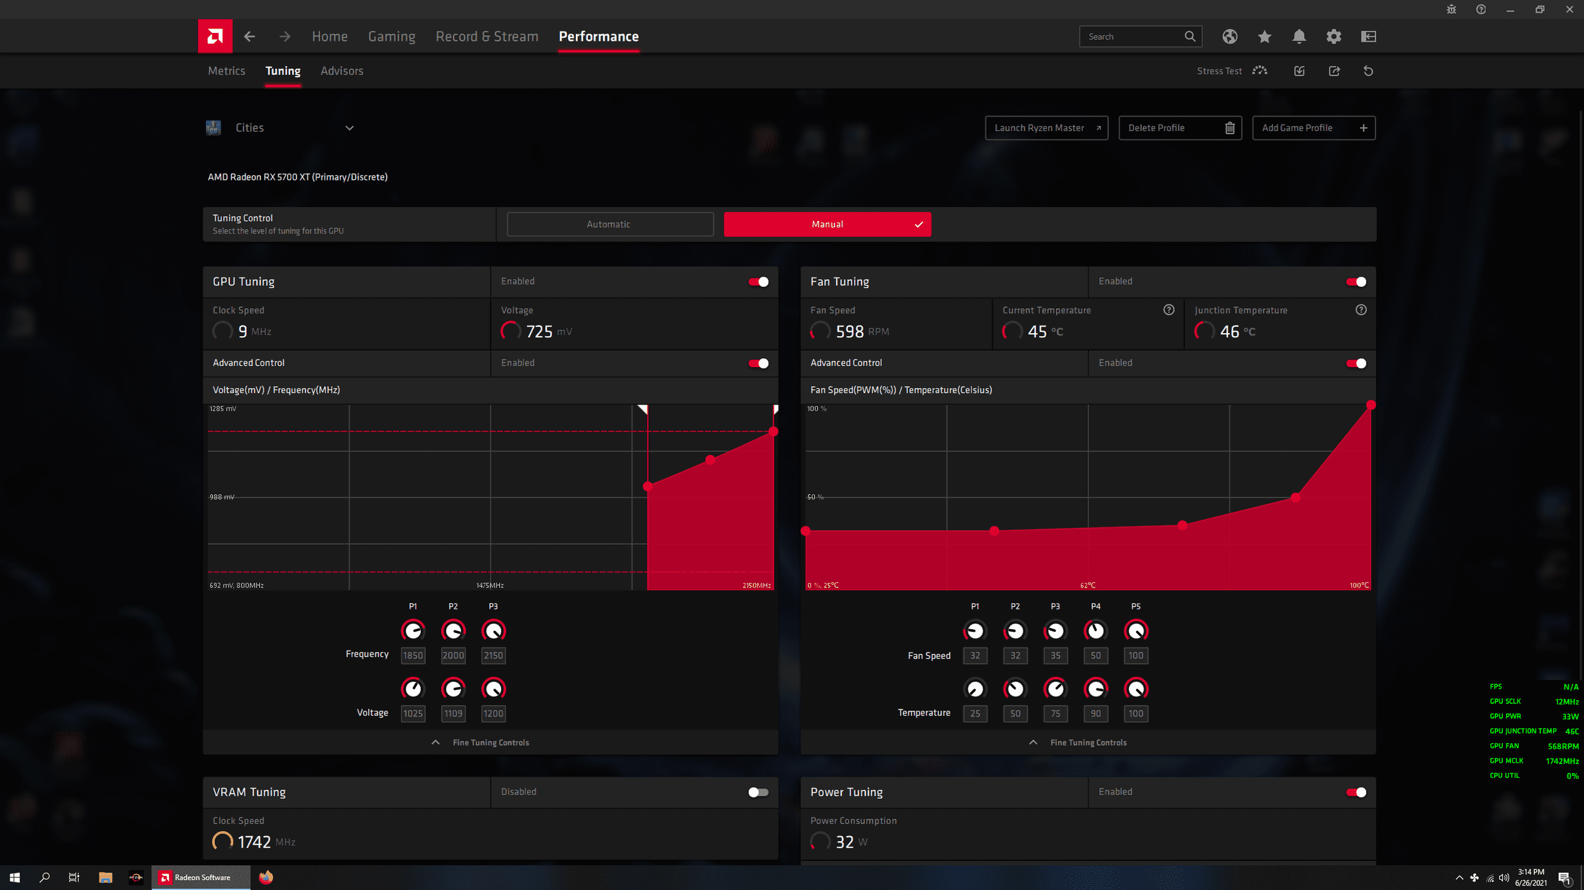Open Windows taskbar search
Screen dimensions: 1584x890
44,877
